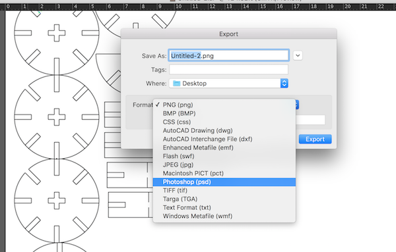Viewport: 396px width, 252px height.
Task: Choose AutoCAD Interchange File (dxf)
Action: 224,139
